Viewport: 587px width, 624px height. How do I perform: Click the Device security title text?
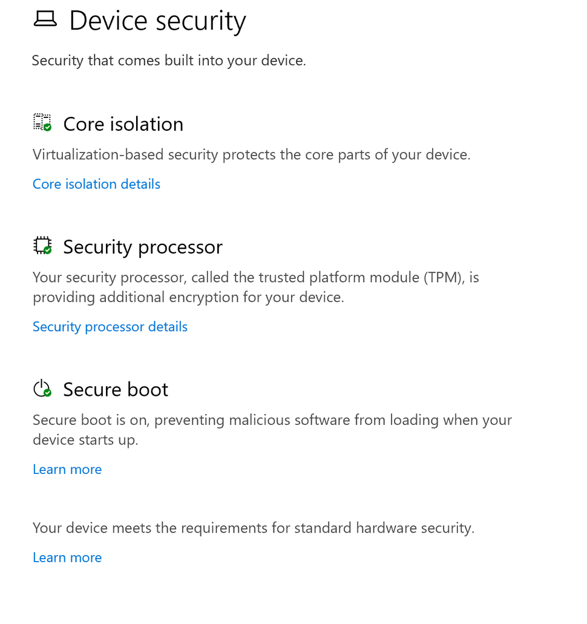pos(158,21)
